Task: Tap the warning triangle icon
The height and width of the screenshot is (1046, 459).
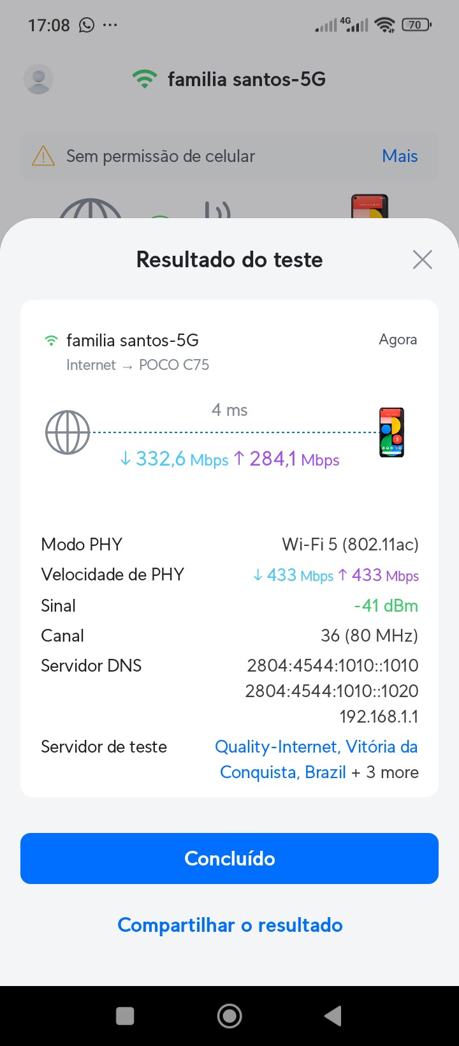Action: 43,156
